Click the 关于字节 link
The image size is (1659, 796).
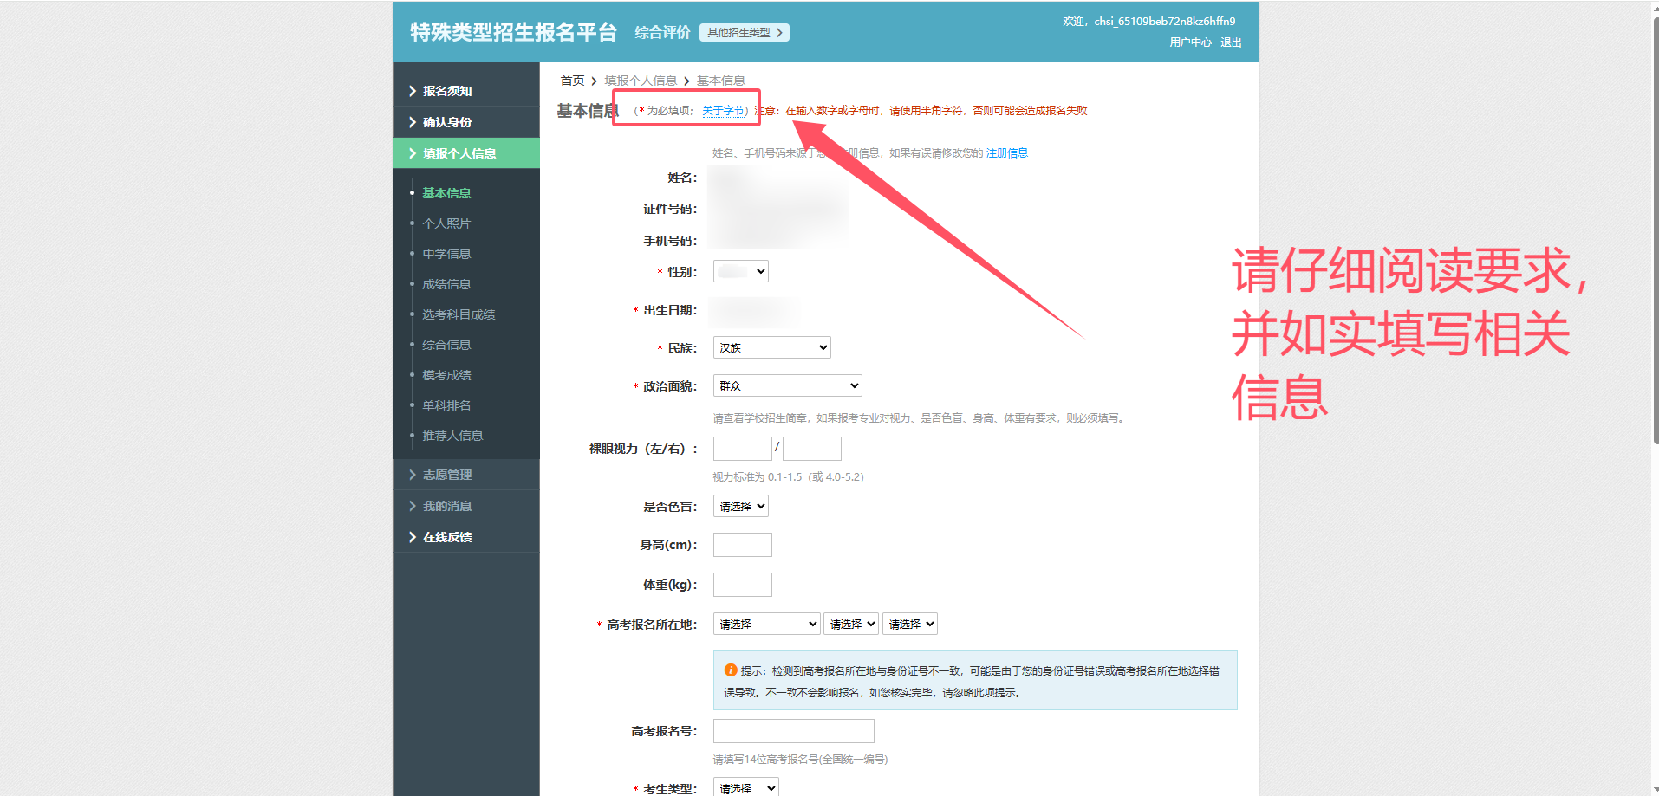pyautogui.click(x=723, y=111)
